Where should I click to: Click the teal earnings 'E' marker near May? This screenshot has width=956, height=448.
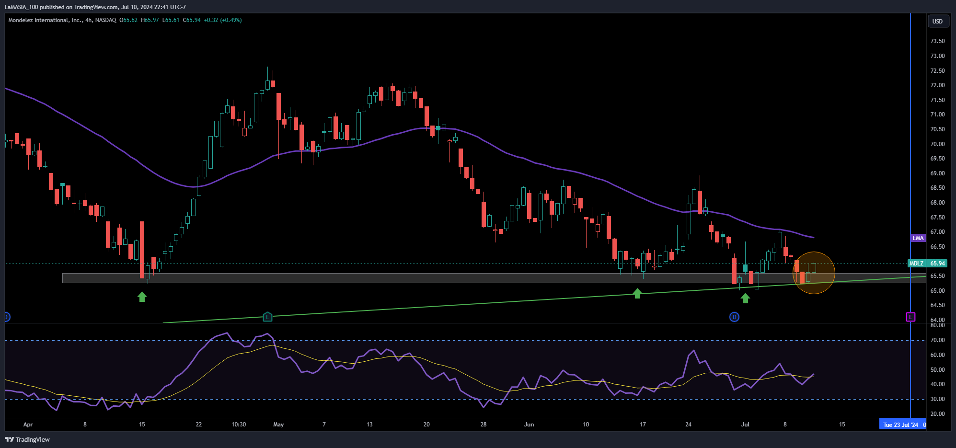[268, 317]
